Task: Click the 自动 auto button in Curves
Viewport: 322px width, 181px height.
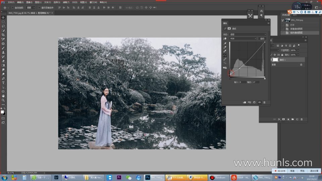Action: pyautogui.click(x=262, y=39)
